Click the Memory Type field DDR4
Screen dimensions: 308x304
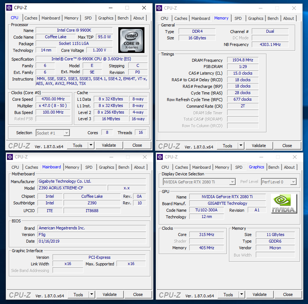(197, 31)
